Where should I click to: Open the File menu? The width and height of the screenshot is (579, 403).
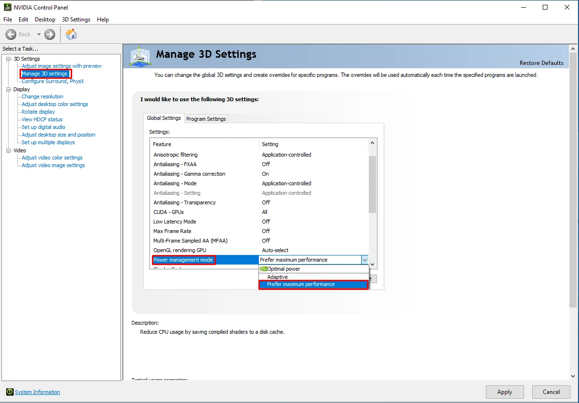[8, 20]
